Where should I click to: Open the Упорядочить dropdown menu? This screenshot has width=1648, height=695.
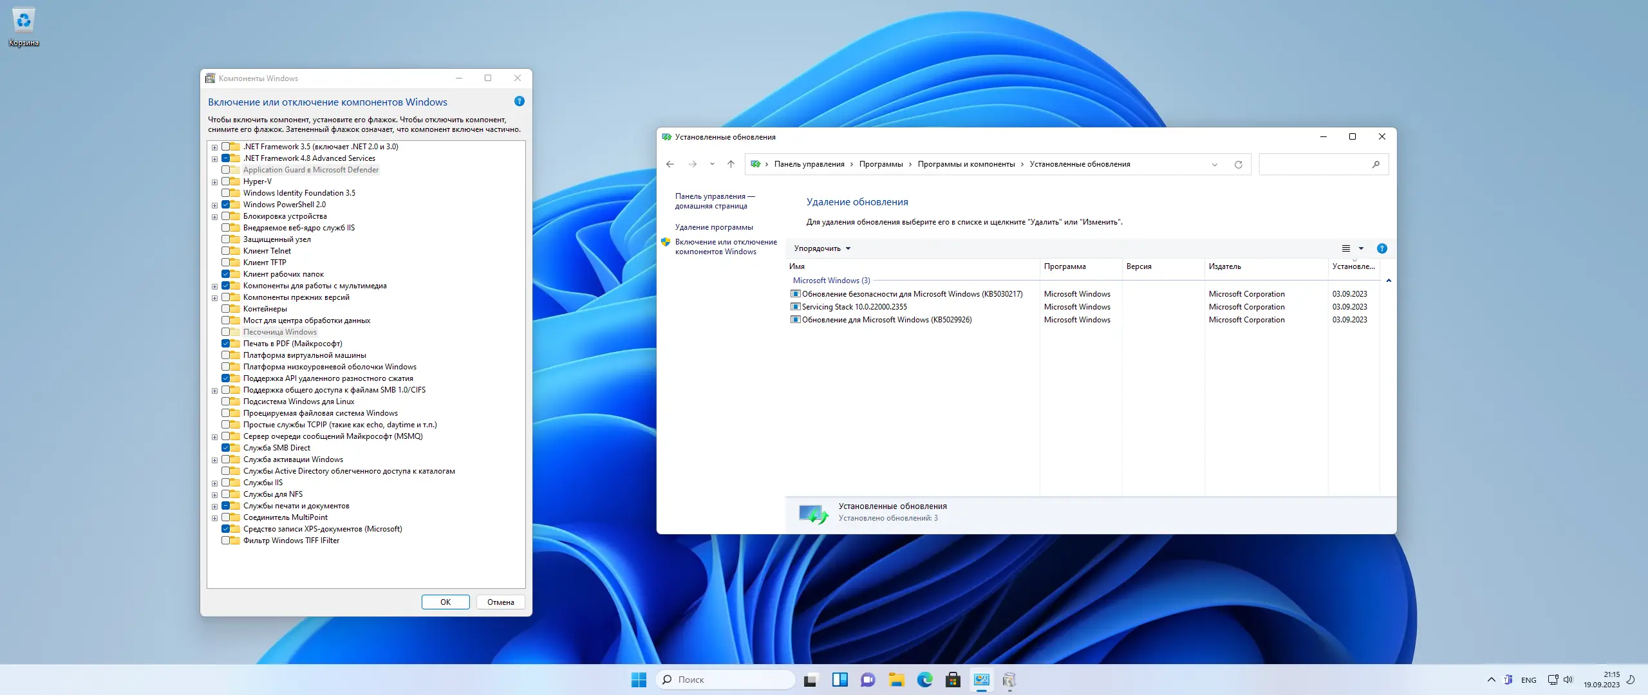(x=822, y=248)
